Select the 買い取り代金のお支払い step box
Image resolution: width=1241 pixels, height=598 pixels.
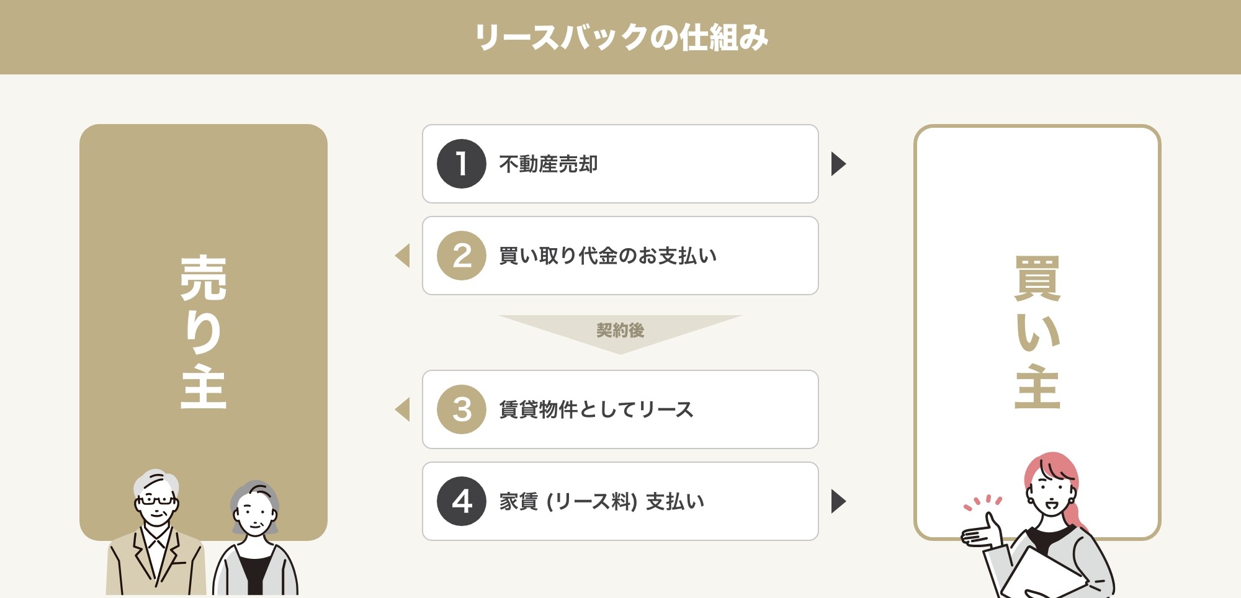tap(620, 256)
